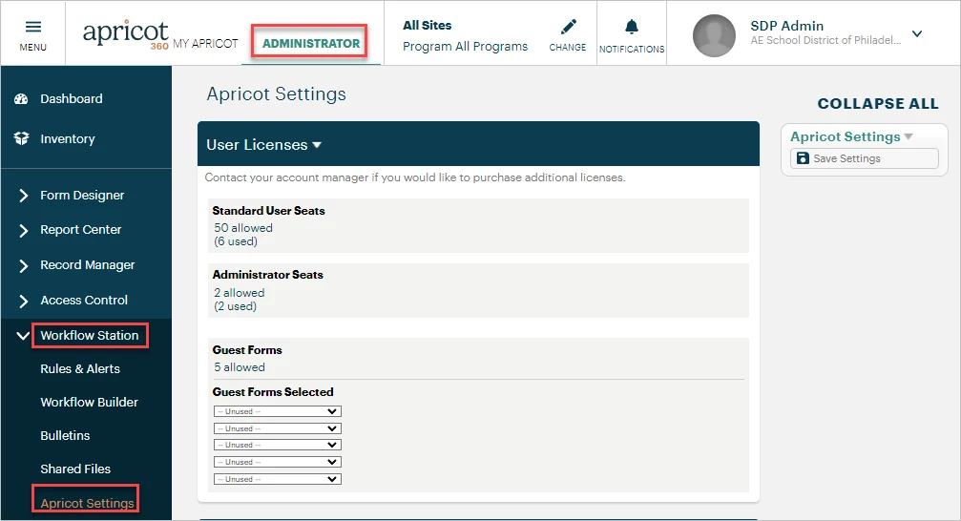Viewport: 961px width, 521px height.
Task: Click the SDP Admin user name
Action: click(x=787, y=26)
